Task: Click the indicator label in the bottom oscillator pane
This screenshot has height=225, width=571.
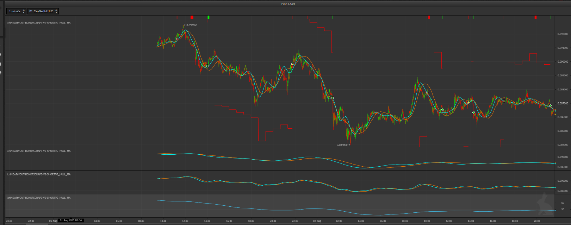Action: [x=38, y=198]
